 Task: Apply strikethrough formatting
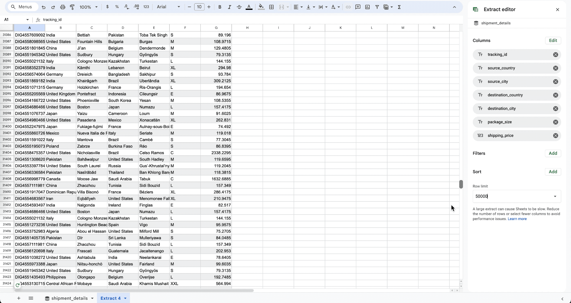point(239,7)
